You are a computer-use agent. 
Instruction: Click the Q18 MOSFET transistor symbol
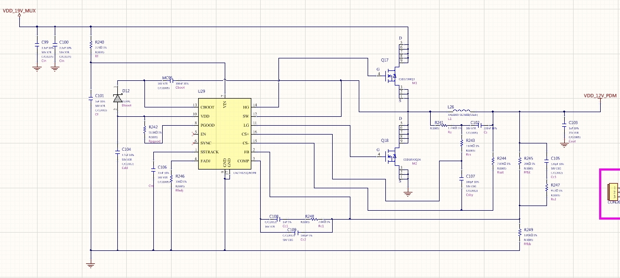point(391,157)
